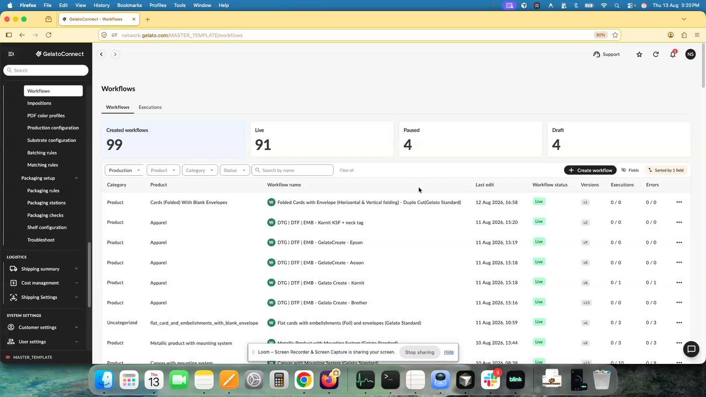Click Firefox extensions puzzle icon
706x397 pixels.
point(684,35)
